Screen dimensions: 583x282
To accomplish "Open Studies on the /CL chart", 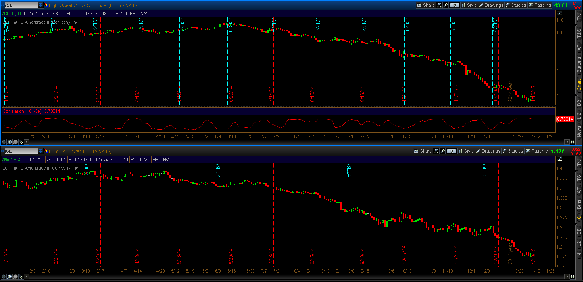I will 516,5.
